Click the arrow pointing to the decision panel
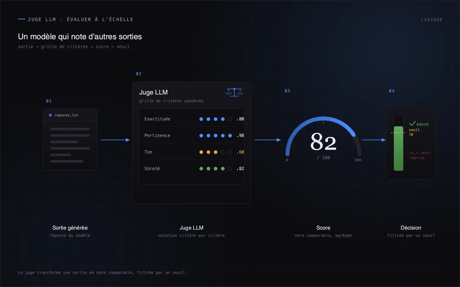 tap(374, 140)
